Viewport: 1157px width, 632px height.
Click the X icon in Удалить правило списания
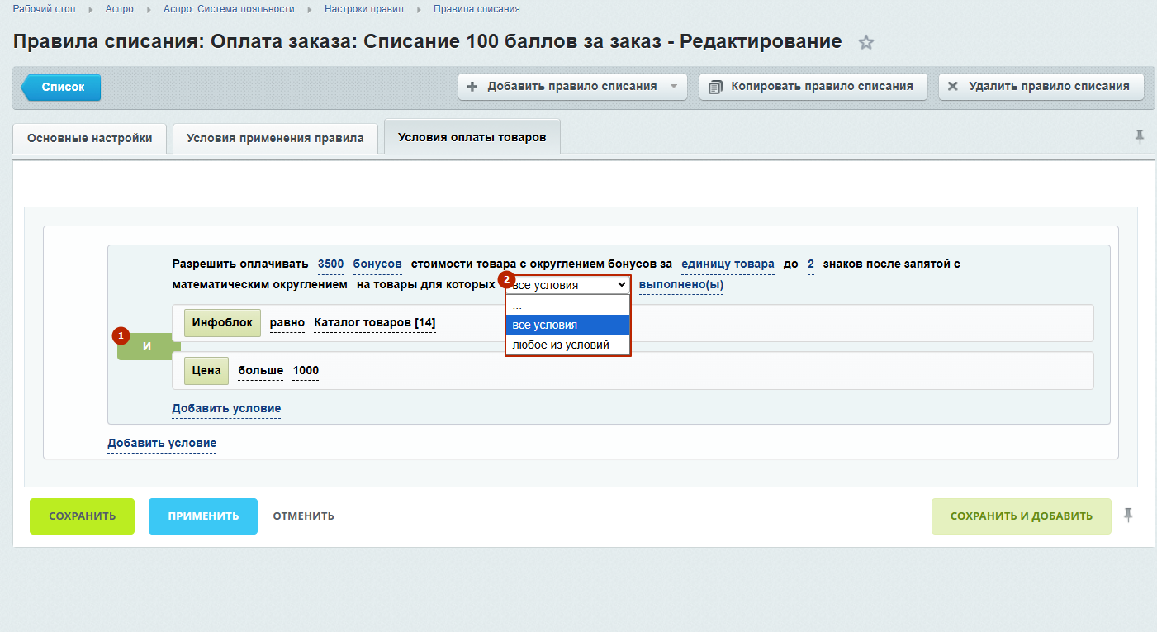(953, 87)
